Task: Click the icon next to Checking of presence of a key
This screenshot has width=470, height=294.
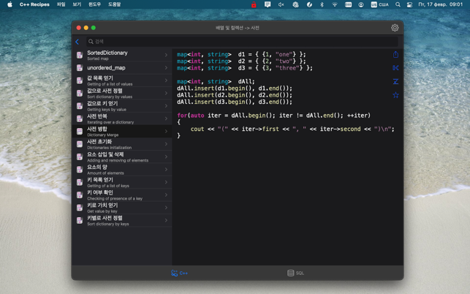Action: [80, 195]
